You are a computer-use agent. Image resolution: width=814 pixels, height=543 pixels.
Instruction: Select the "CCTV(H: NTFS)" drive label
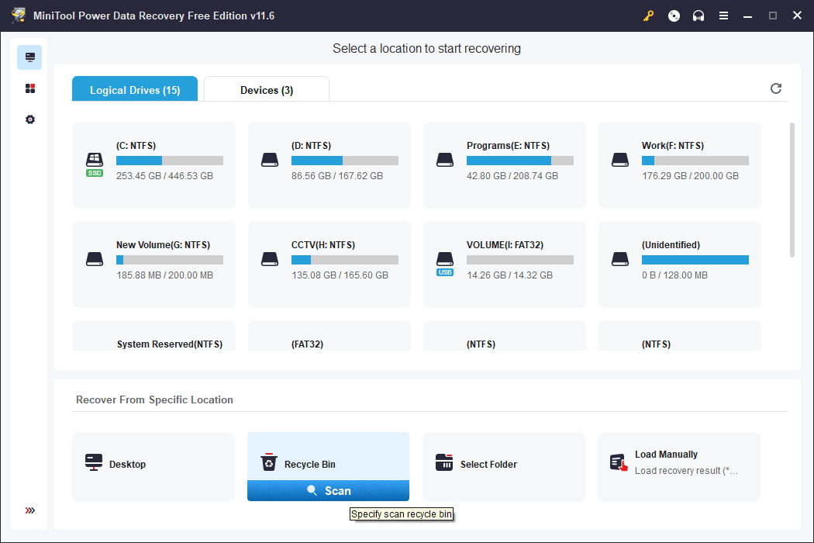(x=323, y=245)
